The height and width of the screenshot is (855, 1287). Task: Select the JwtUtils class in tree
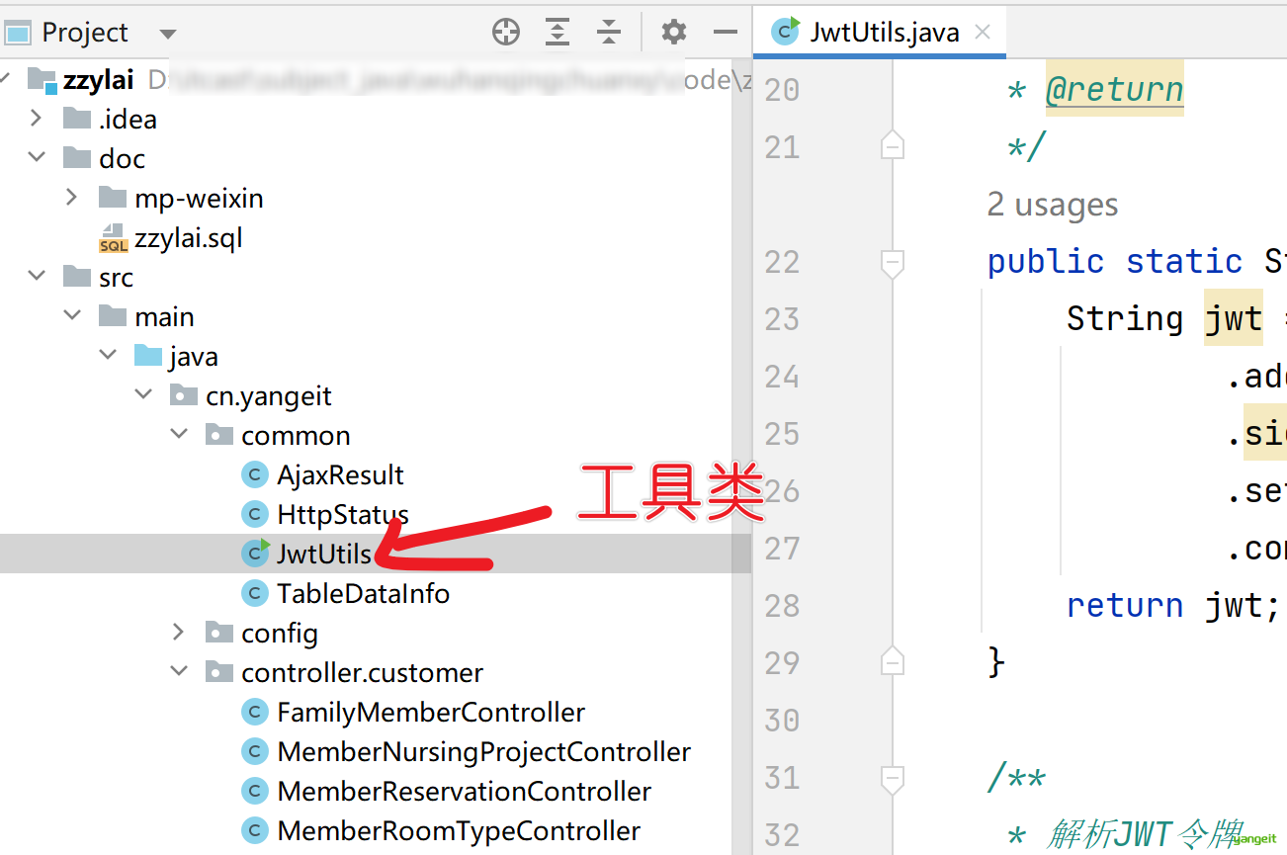[x=324, y=555]
